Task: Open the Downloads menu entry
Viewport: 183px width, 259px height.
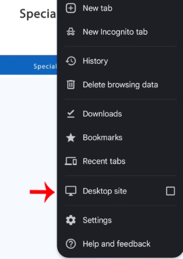Action: pos(102,114)
